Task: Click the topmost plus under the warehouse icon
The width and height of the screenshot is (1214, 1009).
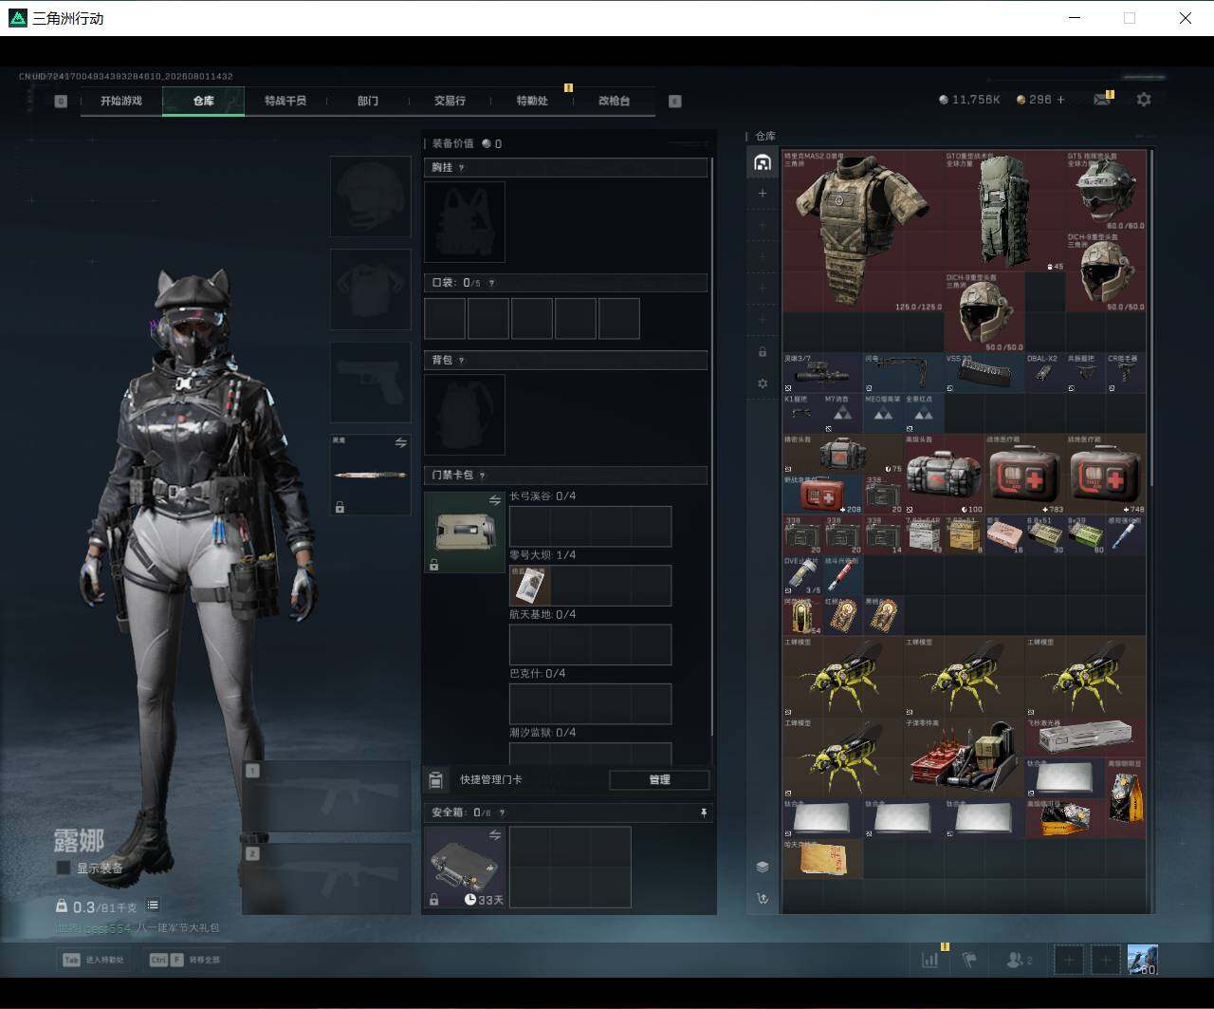Action: 763,194
